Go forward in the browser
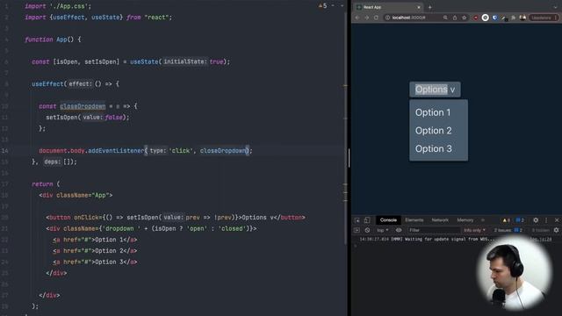Image resolution: width=562 pixels, height=316 pixels. click(x=366, y=18)
